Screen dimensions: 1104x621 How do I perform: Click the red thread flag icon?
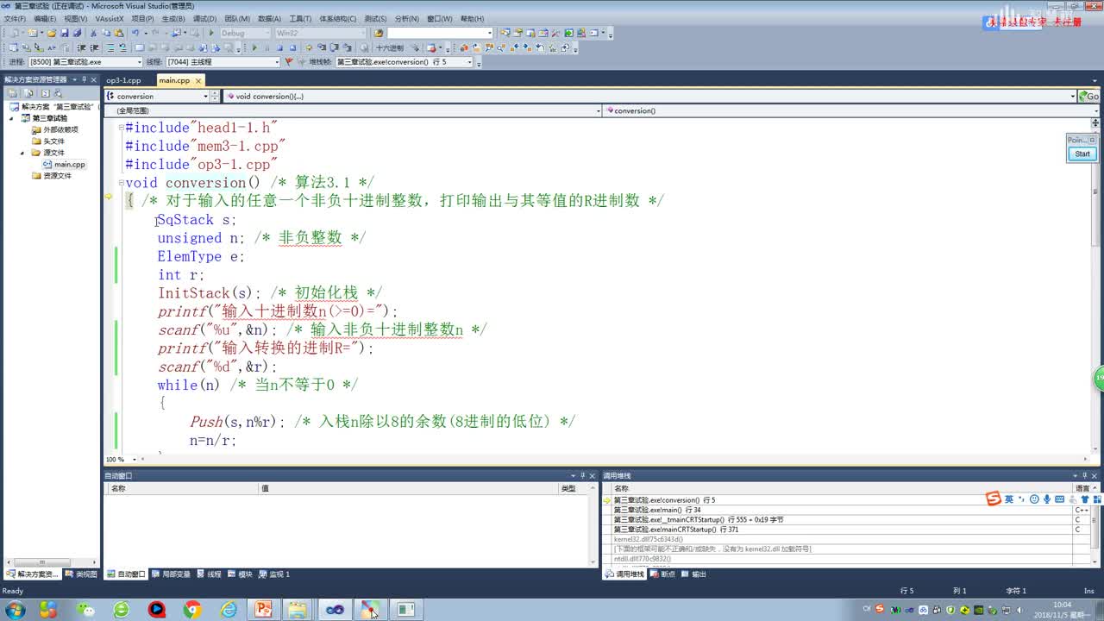pyautogui.click(x=288, y=62)
